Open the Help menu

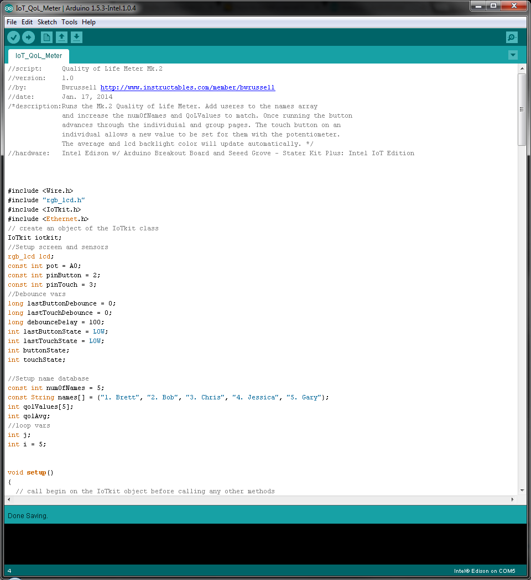click(x=88, y=22)
